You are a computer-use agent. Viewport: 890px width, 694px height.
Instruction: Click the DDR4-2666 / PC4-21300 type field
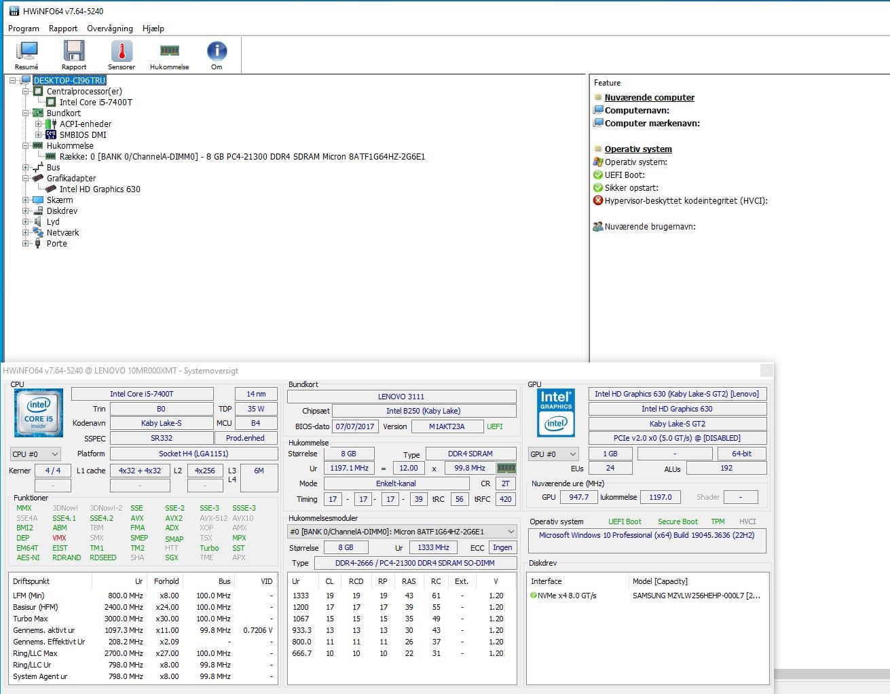[x=415, y=563]
